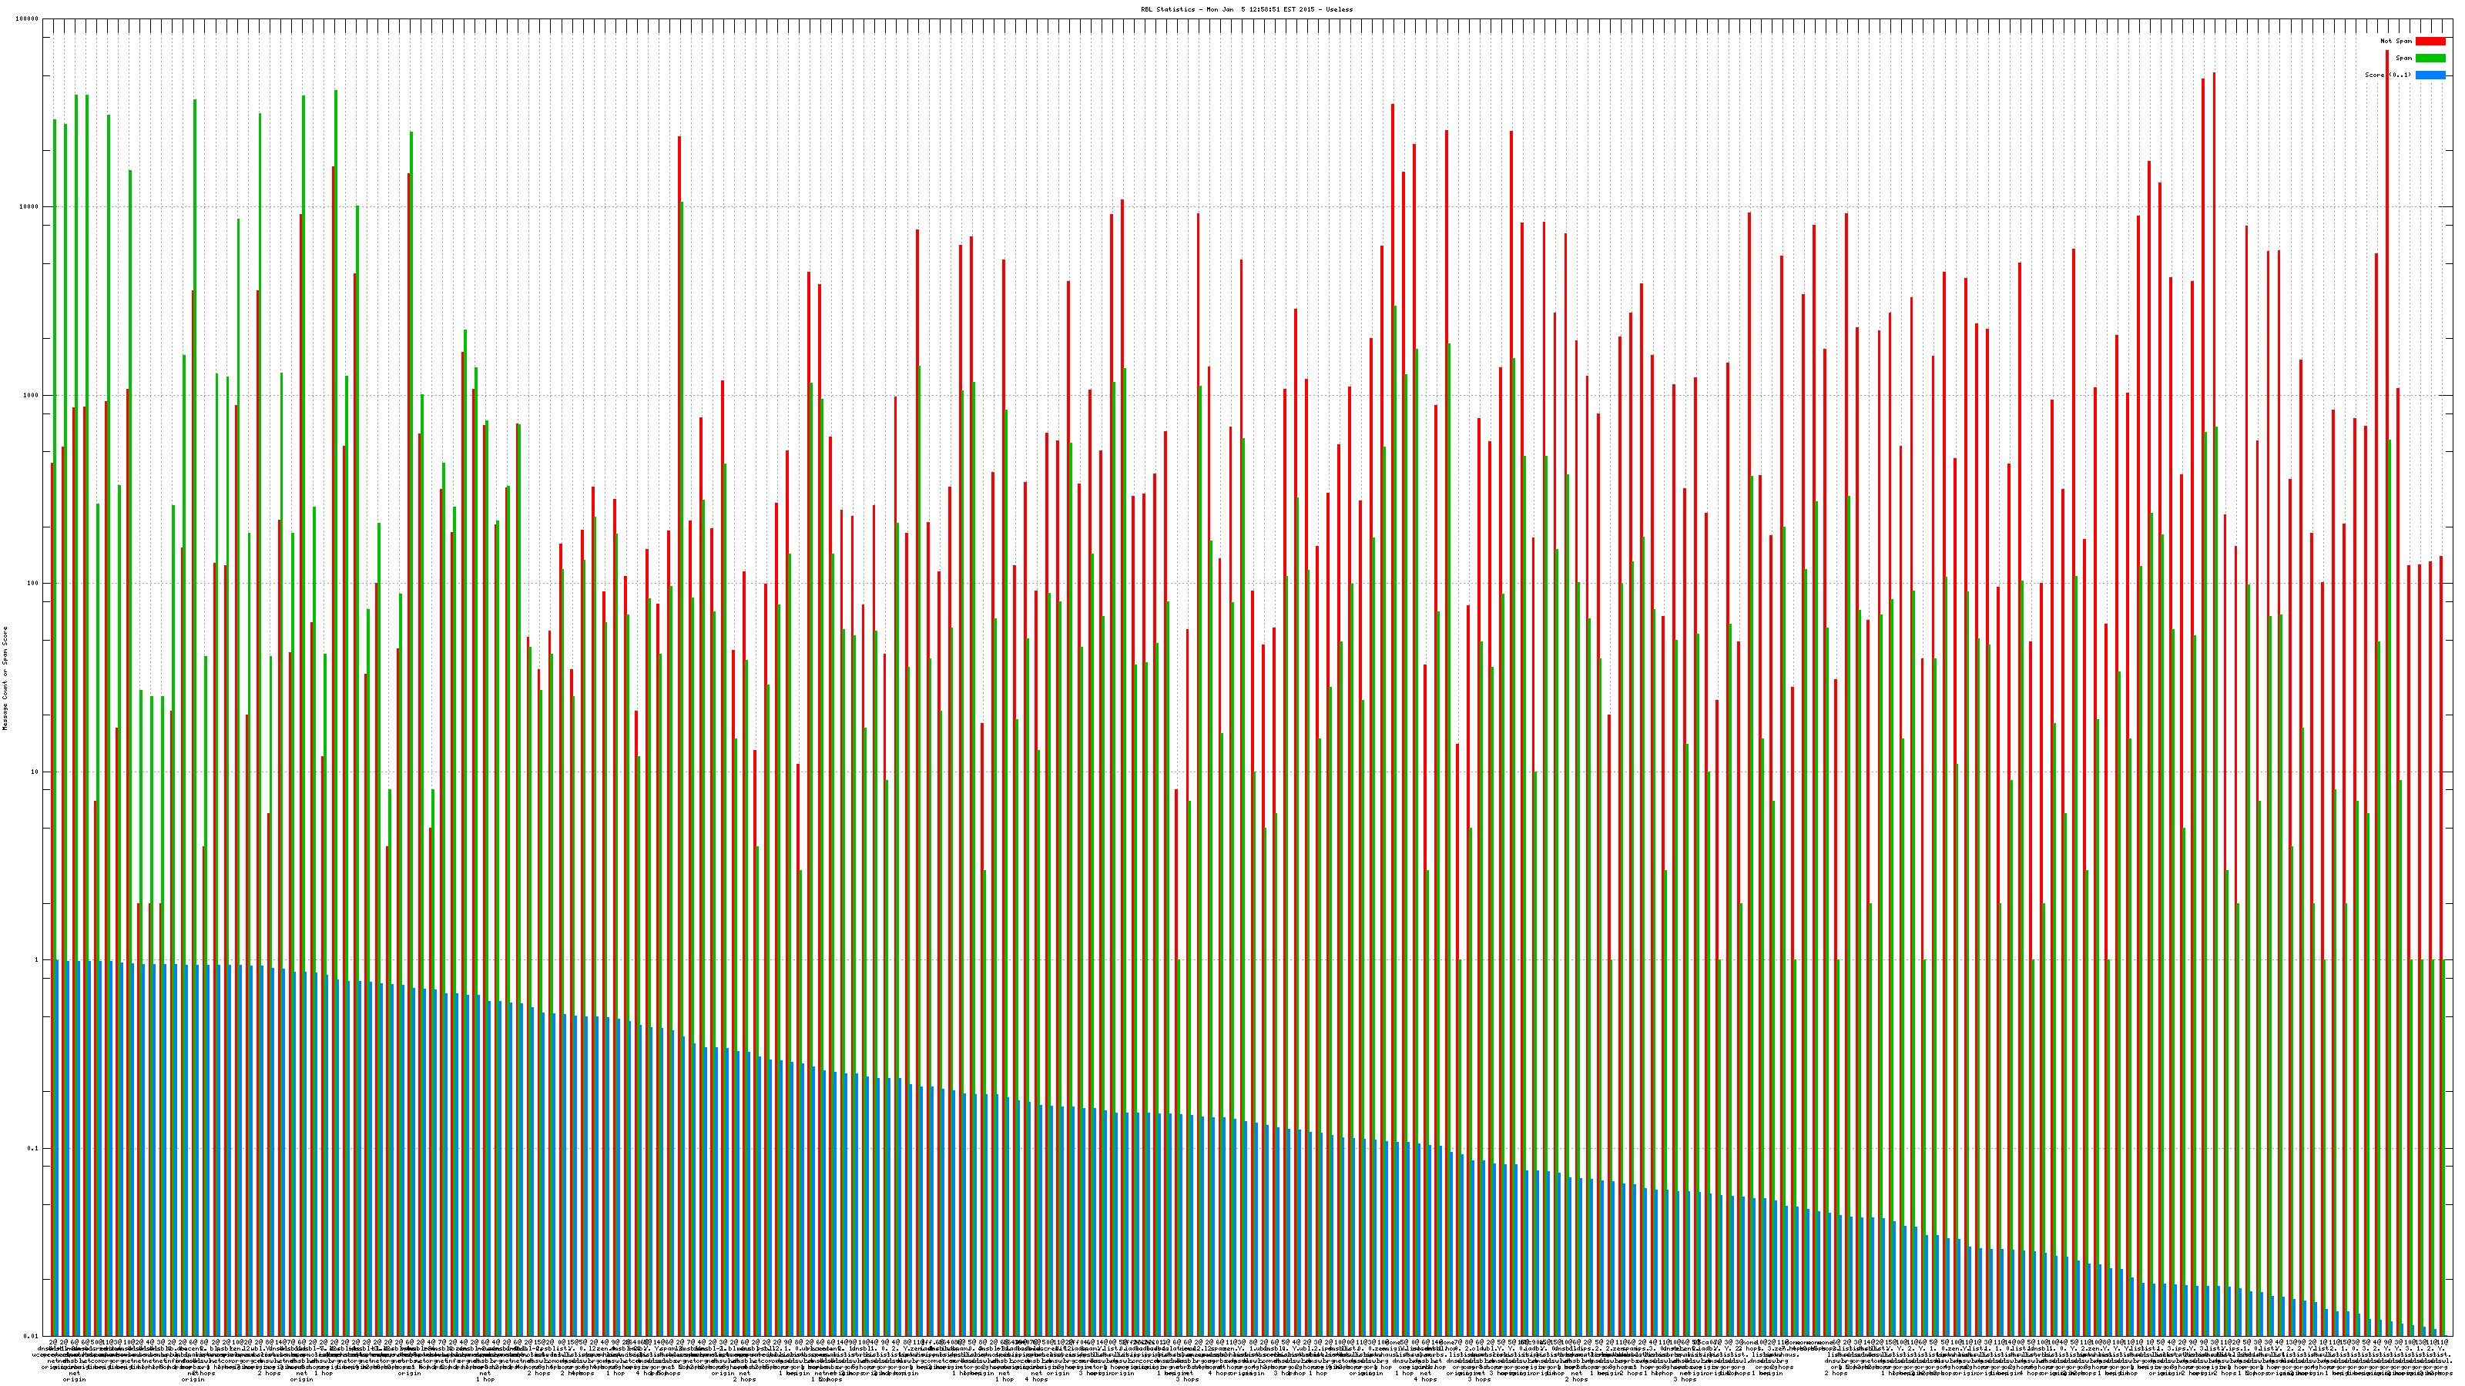
Task: Click the 10000 y-axis label
Action: click(30, 208)
